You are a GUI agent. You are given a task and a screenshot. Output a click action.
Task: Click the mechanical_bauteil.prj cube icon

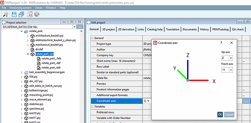32,45
